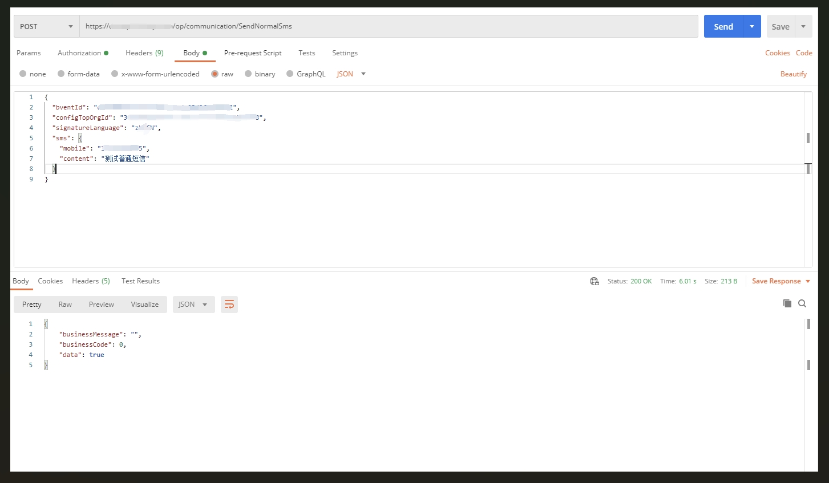Click the Beautify link
The image size is (829, 483).
click(793, 74)
